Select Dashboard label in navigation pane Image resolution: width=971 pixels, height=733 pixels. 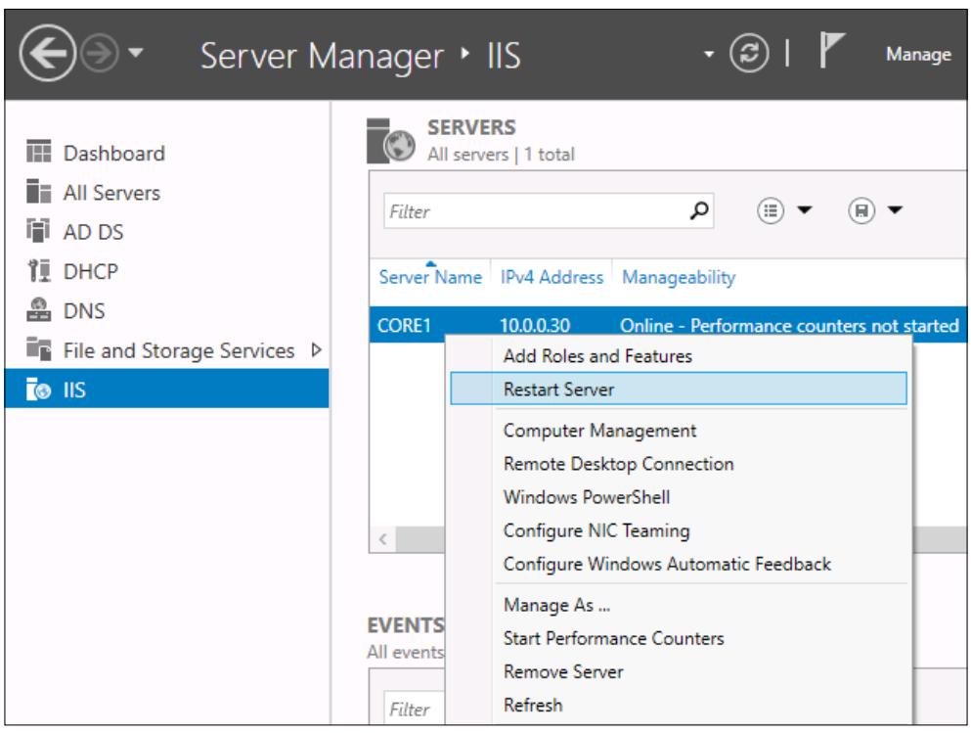(114, 153)
